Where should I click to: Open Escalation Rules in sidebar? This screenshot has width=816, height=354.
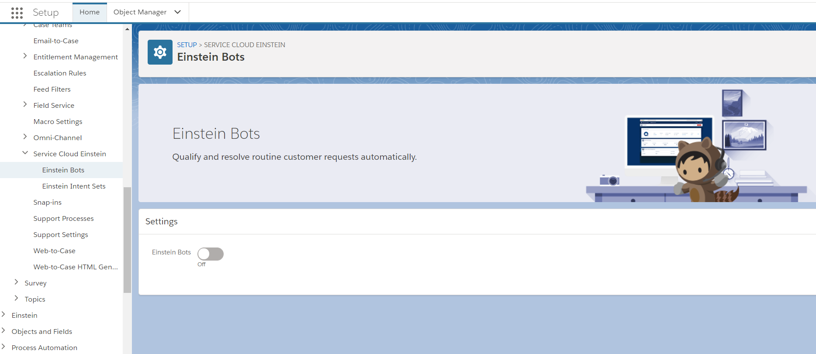[60, 73]
